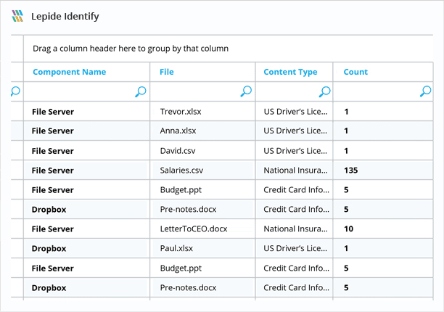Click search icon in Component Name filter
Image resolution: width=444 pixels, height=312 pixels.
pyautogui.click(x=141, y=91)
